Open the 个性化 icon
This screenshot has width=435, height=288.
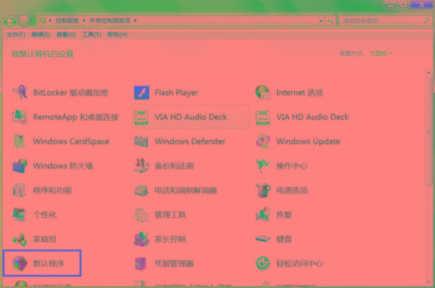(20, 215)
